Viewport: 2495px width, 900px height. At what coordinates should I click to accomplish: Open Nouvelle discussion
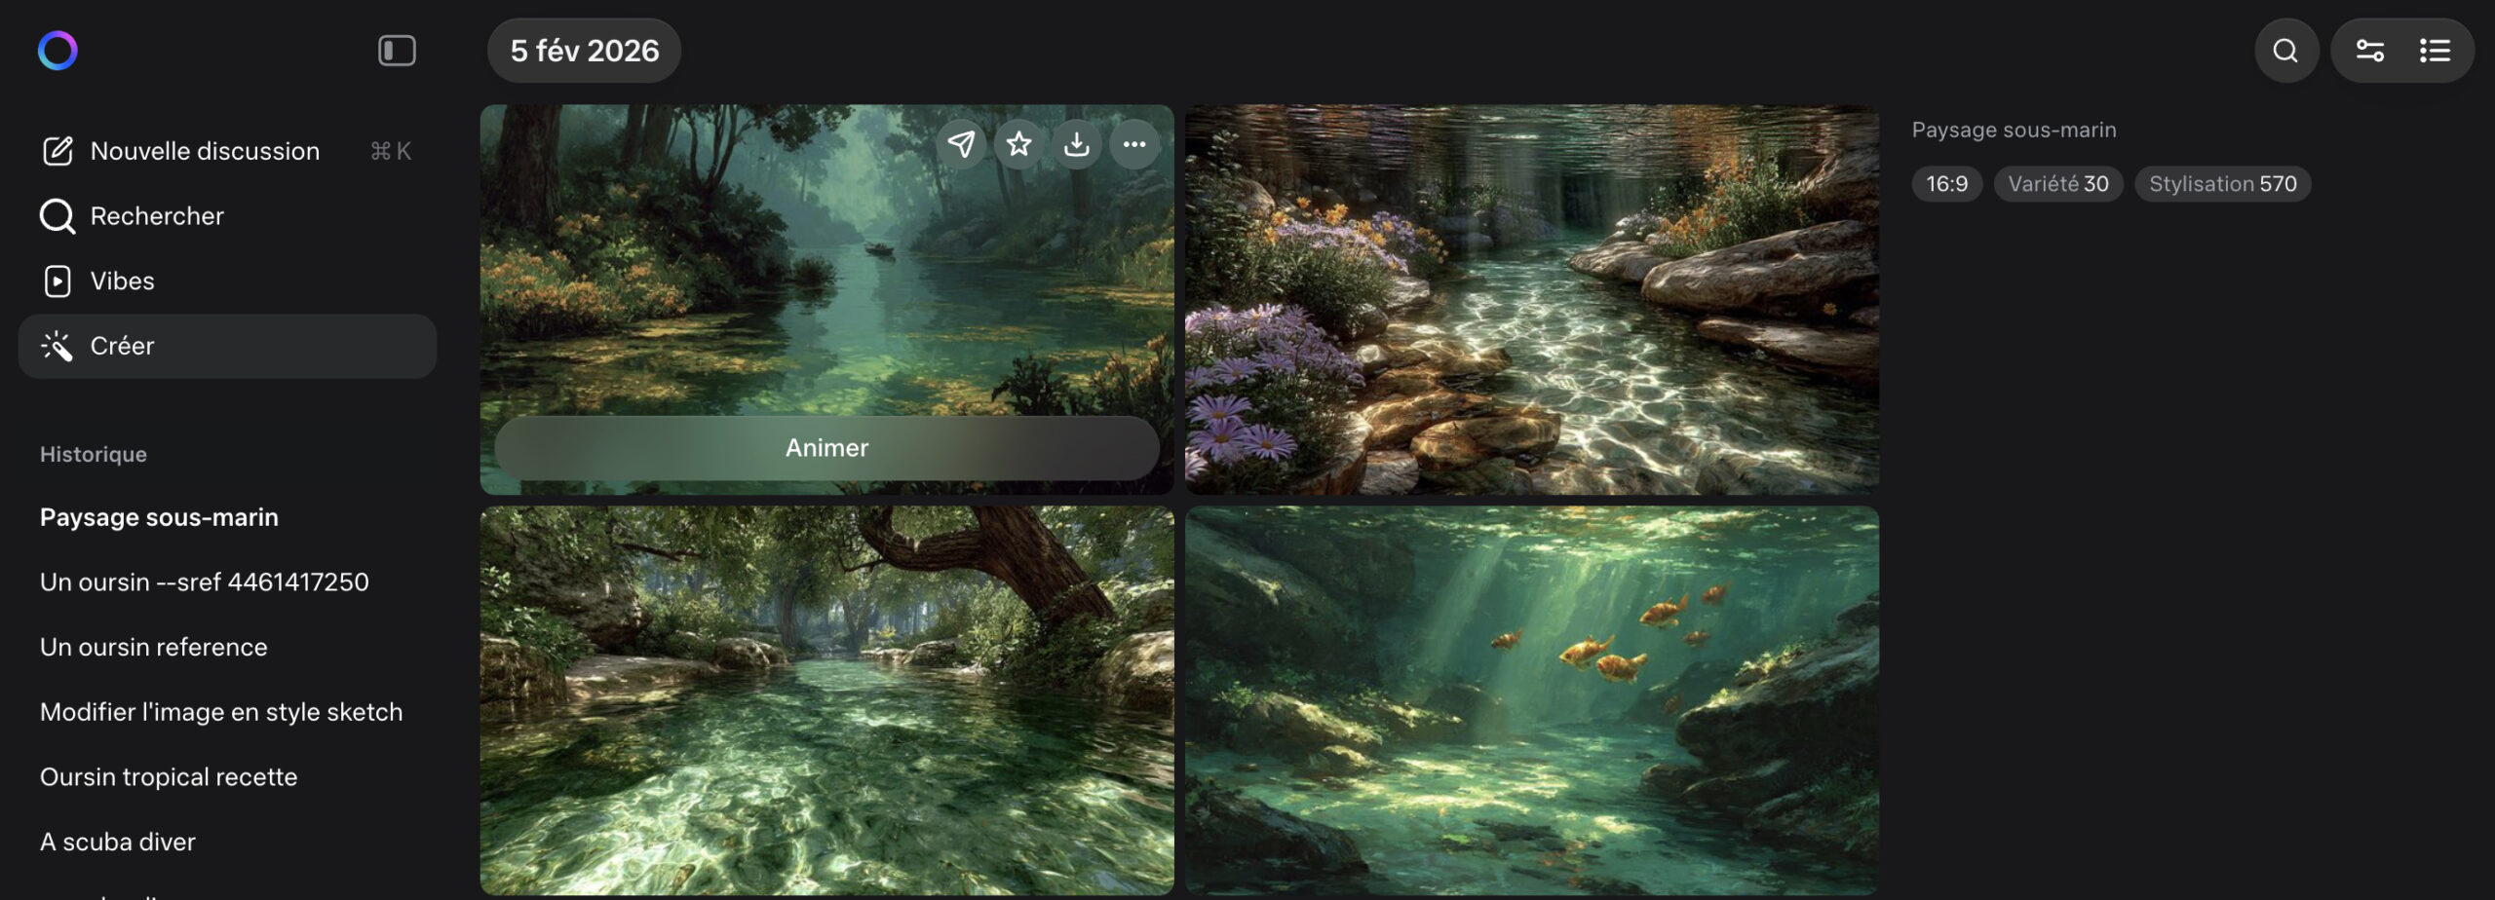pyautogui.click(x=227, y=151)
